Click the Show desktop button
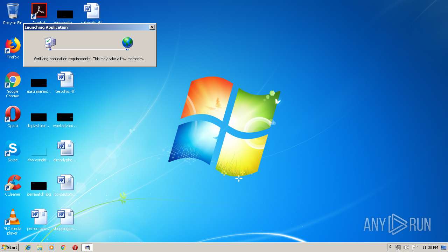This screenshot has width=448, height=252. [x=444, y=247]
